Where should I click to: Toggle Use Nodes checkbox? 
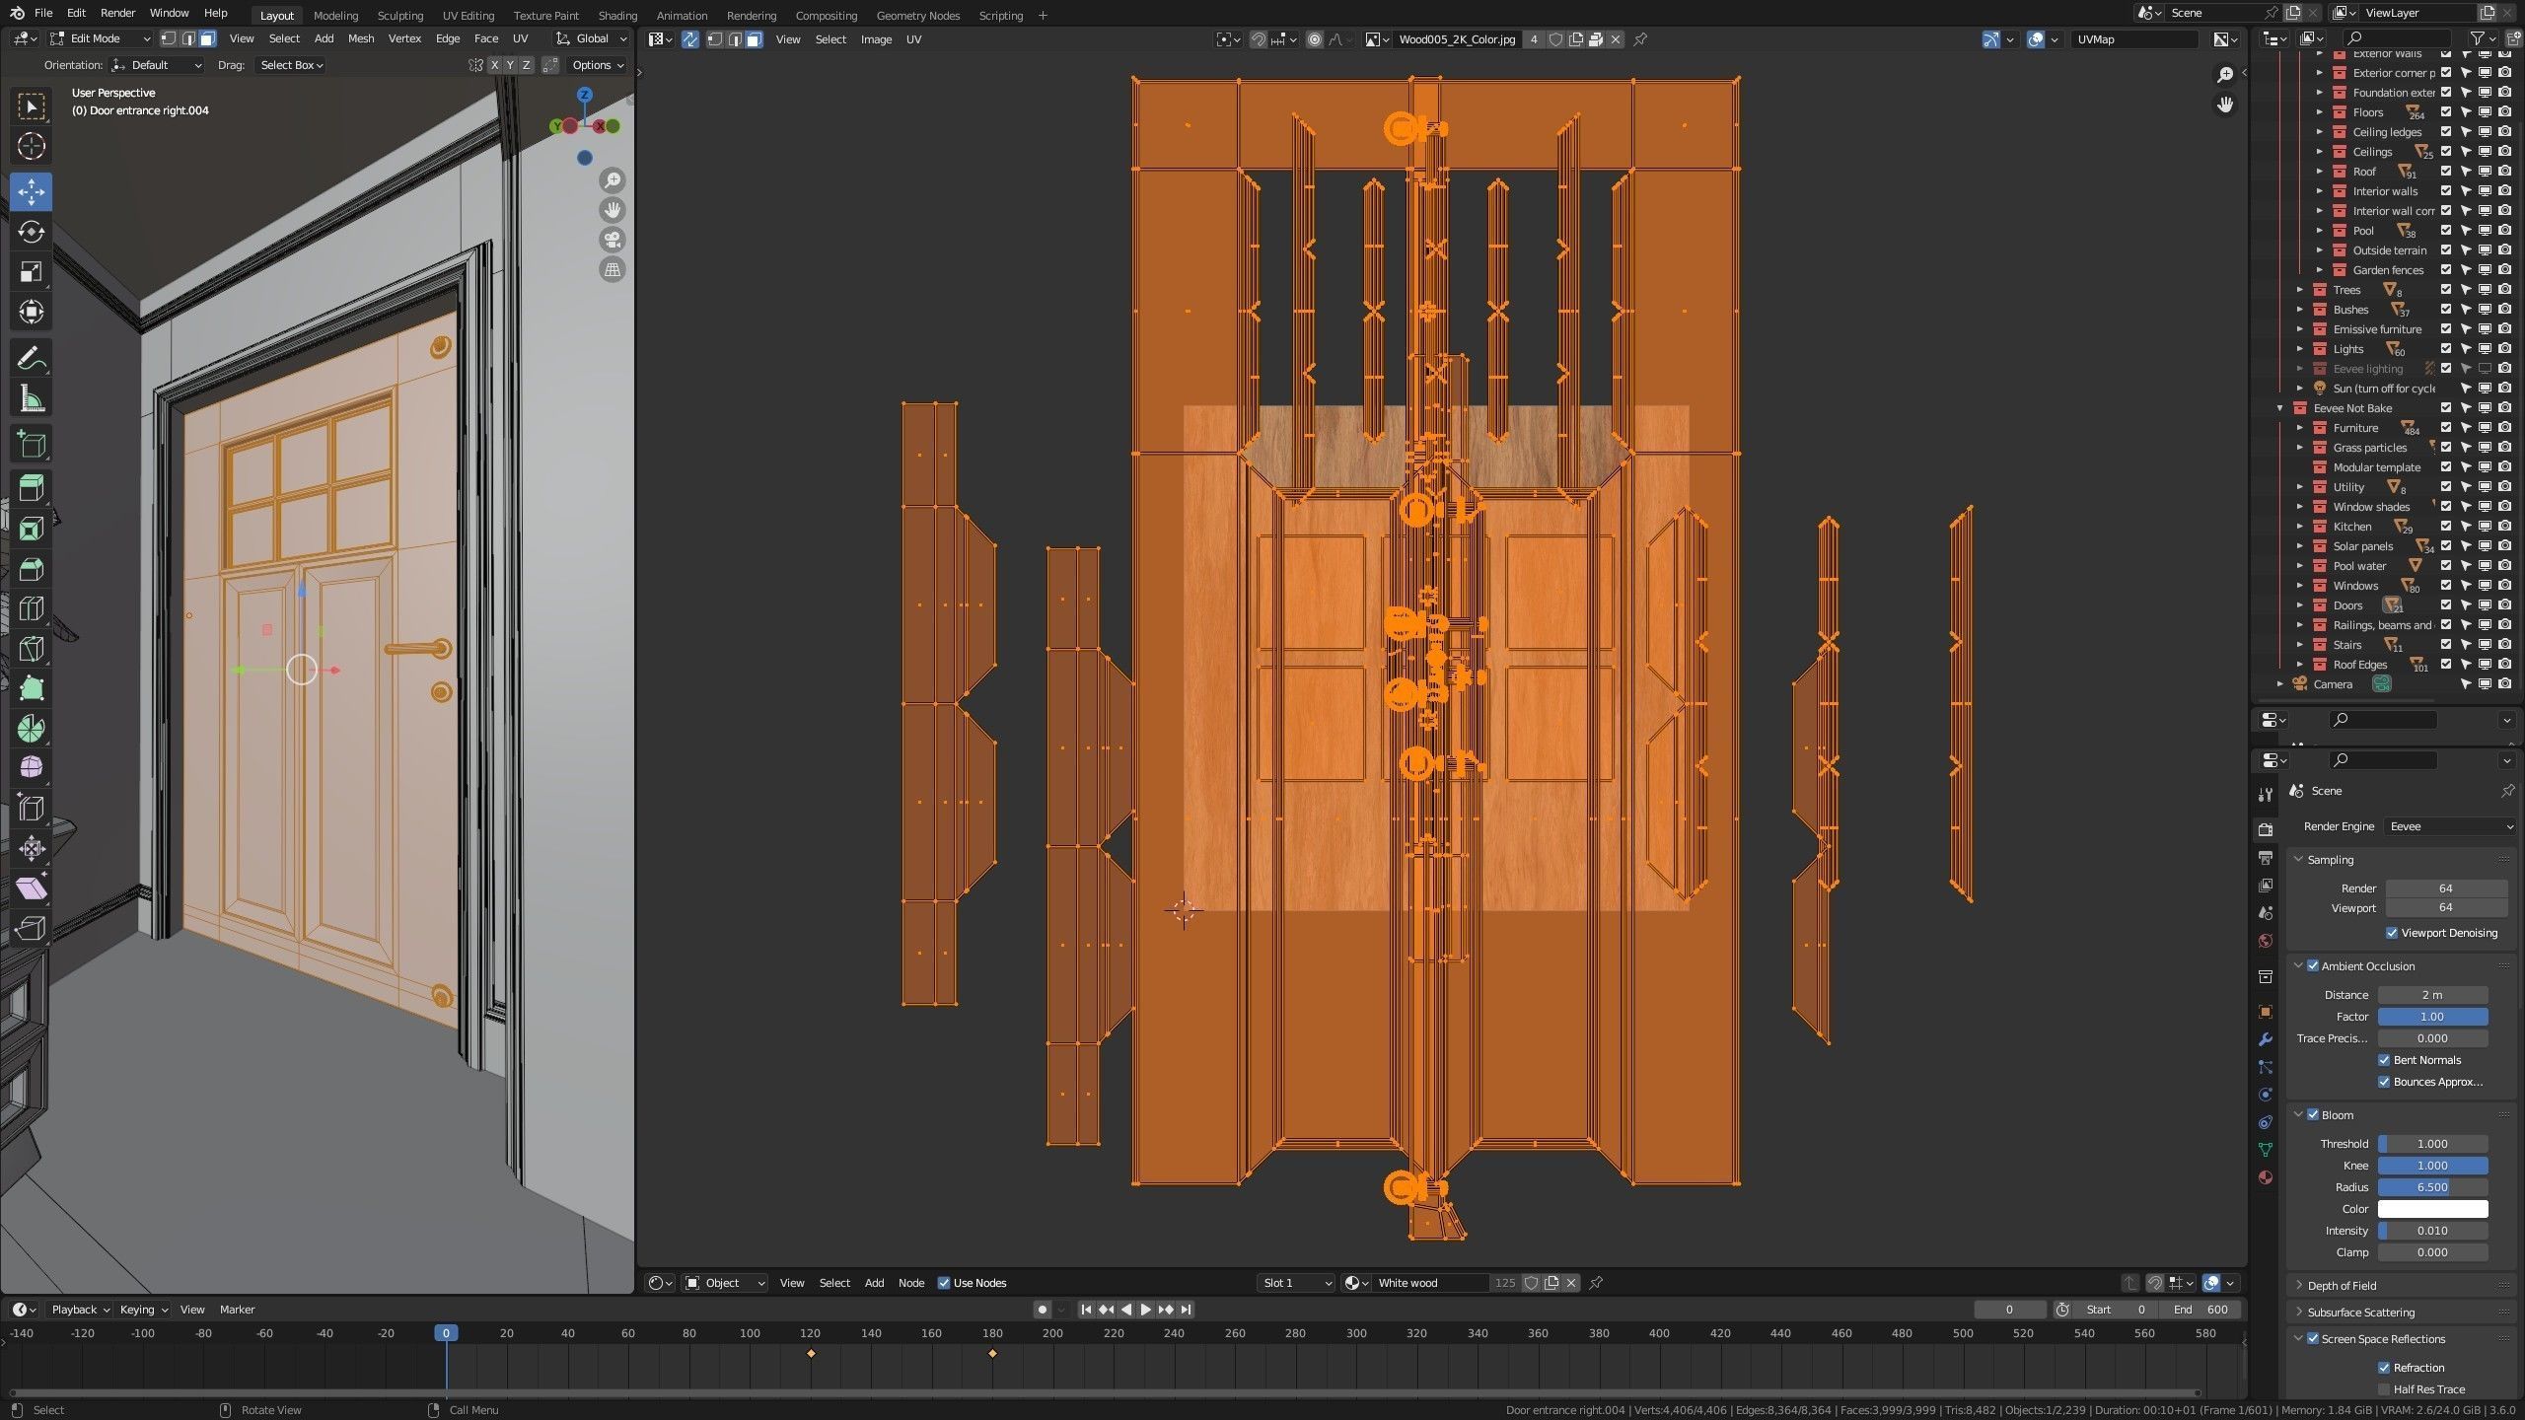944,1283
